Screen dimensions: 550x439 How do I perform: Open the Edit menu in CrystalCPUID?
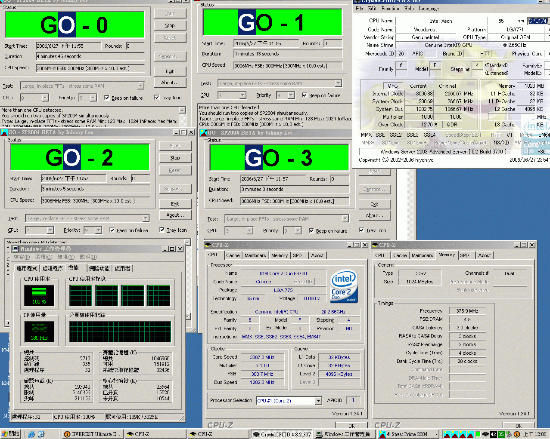click(x=372, y=9)
